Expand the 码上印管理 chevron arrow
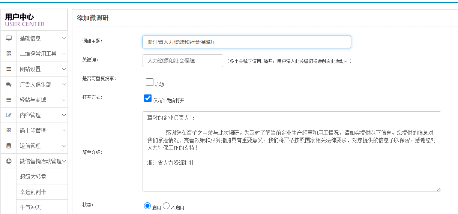Viewport: 458px width, 214px height. point(64,130)
